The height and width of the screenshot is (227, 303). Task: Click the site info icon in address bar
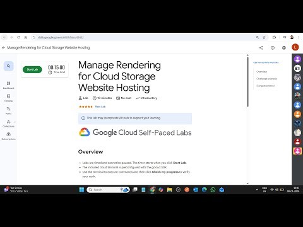pyautogui.click(x=34, y=37)
